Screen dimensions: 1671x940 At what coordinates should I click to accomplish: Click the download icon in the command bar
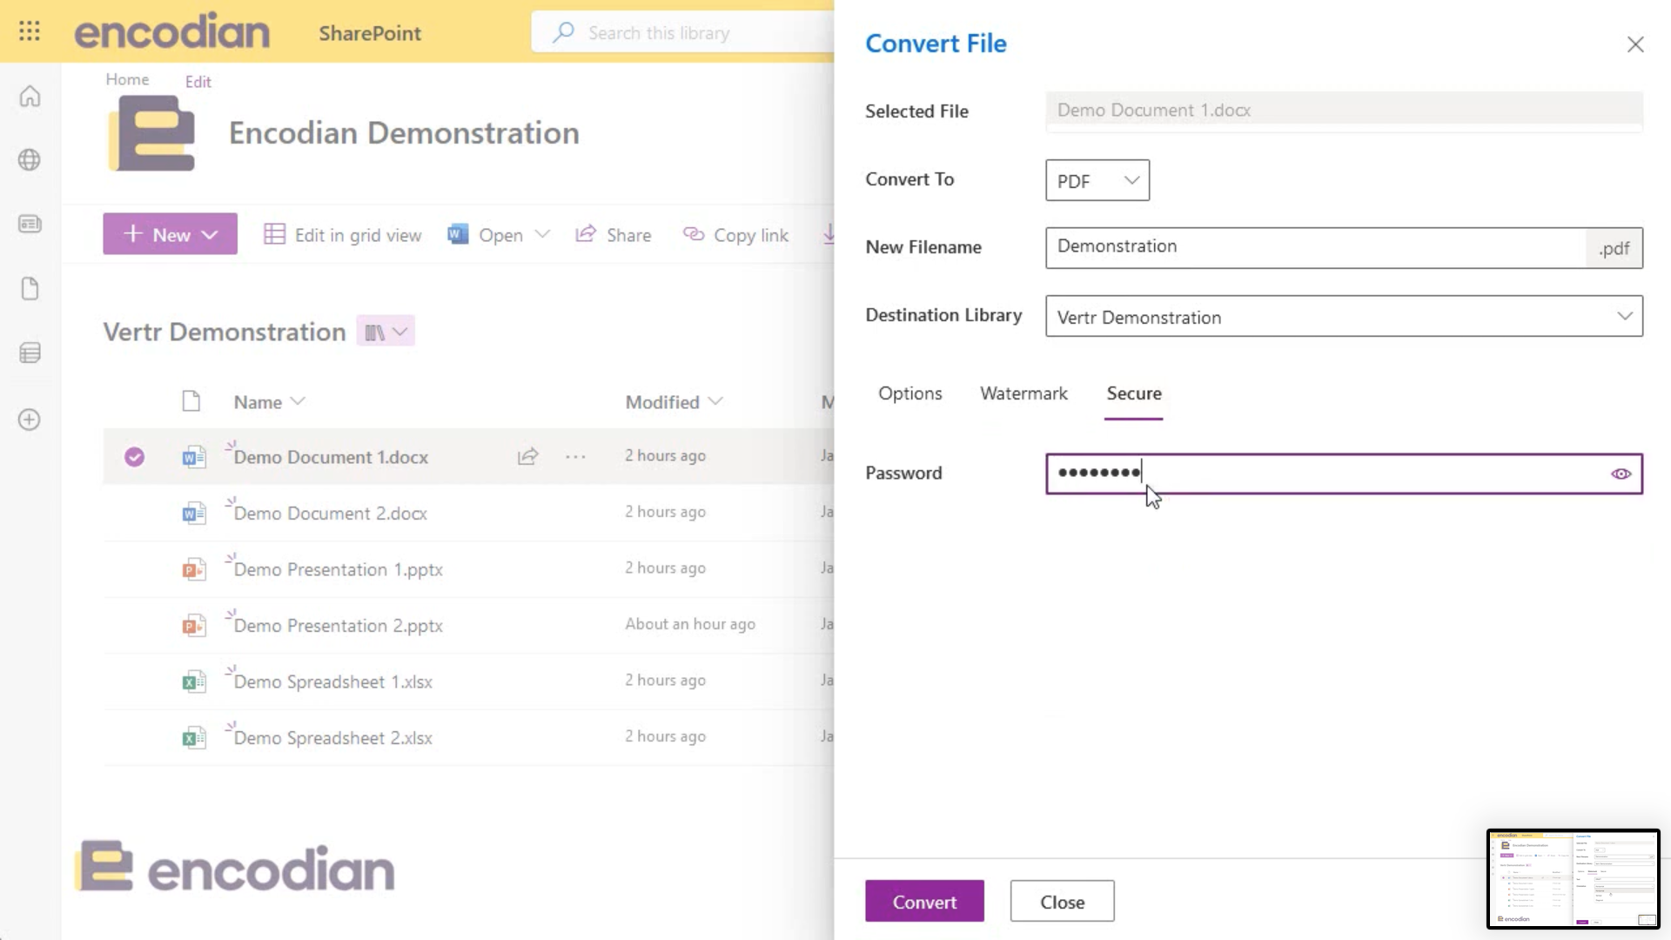pyautogui.click(x=829, y=234)
